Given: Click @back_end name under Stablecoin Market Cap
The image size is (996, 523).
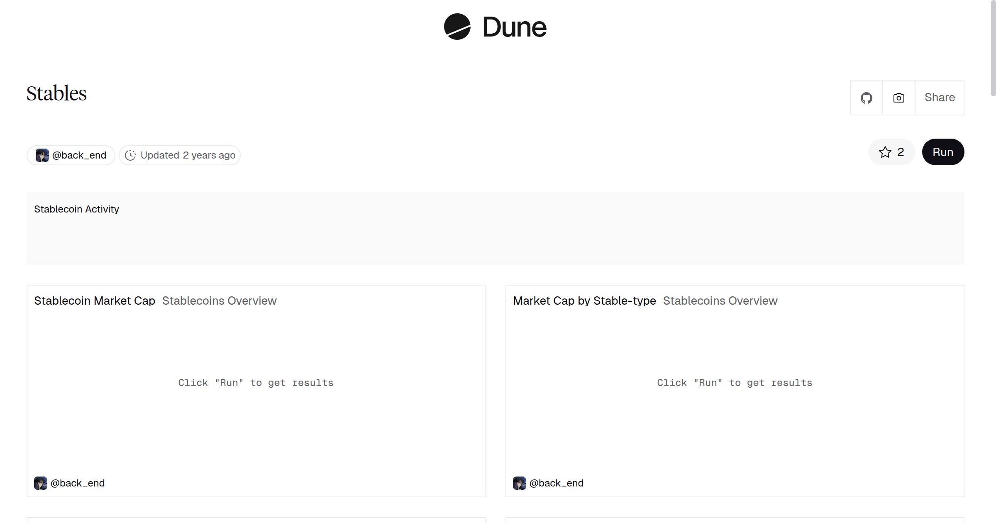Looking at the screenshot, I should click(x=78, y=483).
